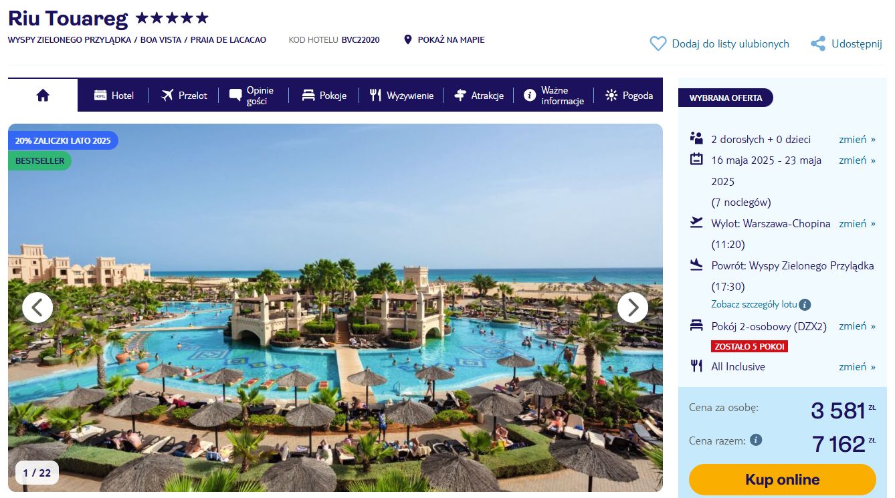Click the Kup online button
The height and width of the screenshot is (498, 895).
(782, 480)
